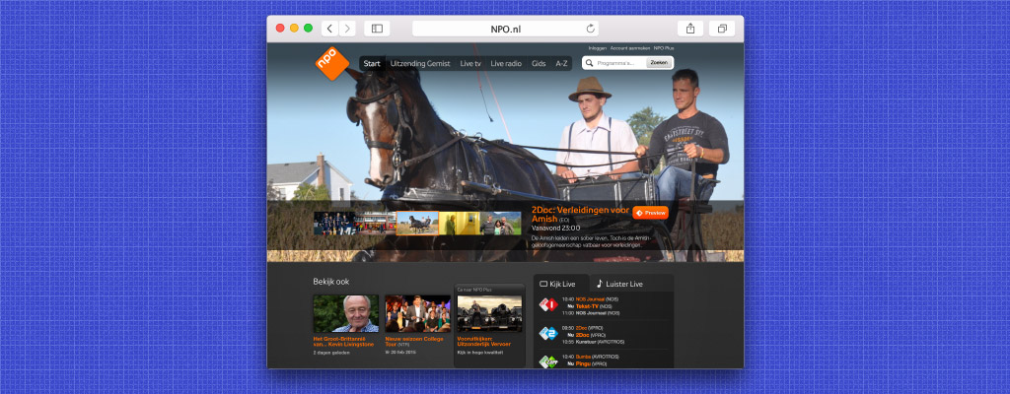Go back with Safari's back arrow
The width and height of the screenshot is (1010, 394).
click(x=329, y=29)
